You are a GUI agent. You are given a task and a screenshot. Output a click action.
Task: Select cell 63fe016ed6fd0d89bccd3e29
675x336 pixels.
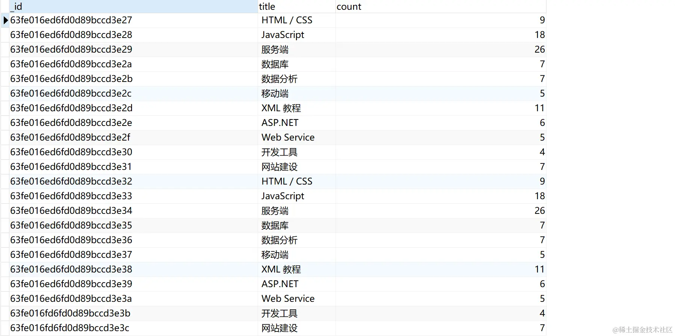click(x=133, y=50)
